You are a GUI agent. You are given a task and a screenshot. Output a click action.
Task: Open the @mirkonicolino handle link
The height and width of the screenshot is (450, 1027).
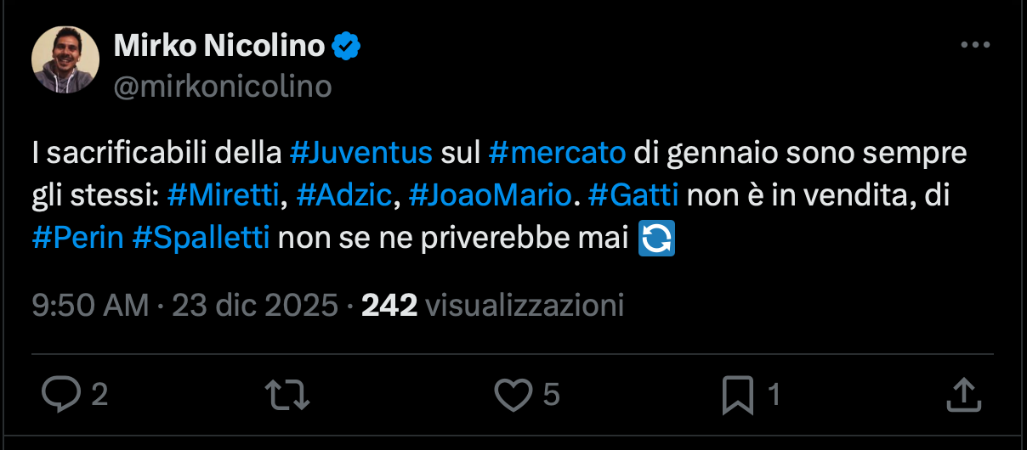point(223,86)
